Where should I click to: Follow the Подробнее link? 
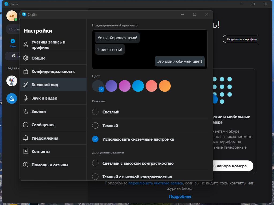pyautogui.click(x=180, y=197)
